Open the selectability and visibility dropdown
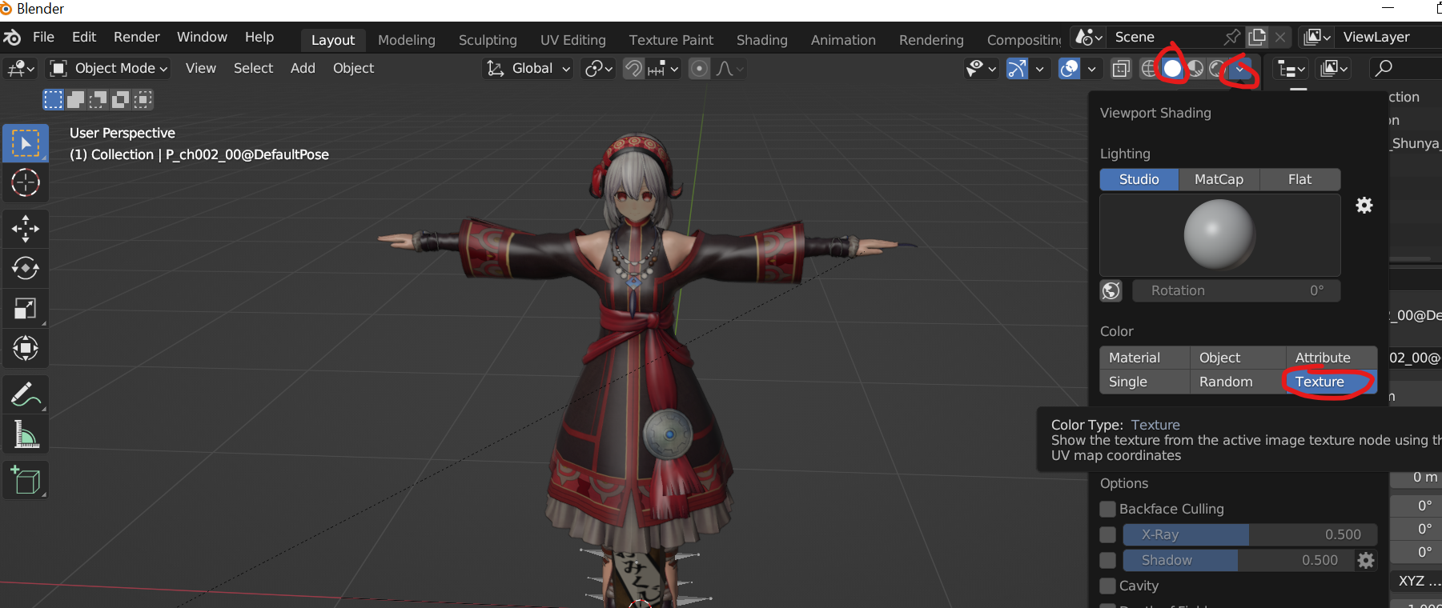 coord(981,69)
